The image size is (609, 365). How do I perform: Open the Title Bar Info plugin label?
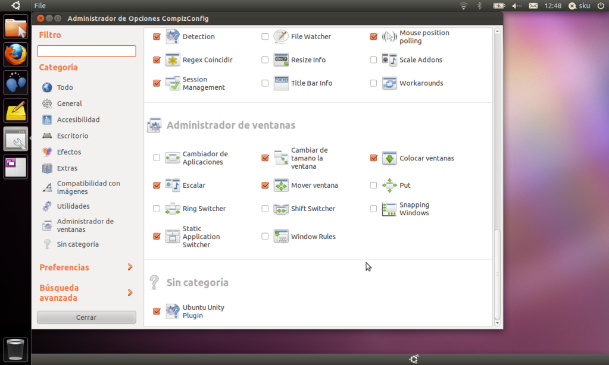tap(311, 83)
